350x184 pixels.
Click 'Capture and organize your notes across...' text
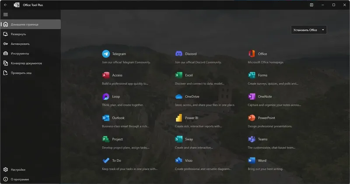274,105
